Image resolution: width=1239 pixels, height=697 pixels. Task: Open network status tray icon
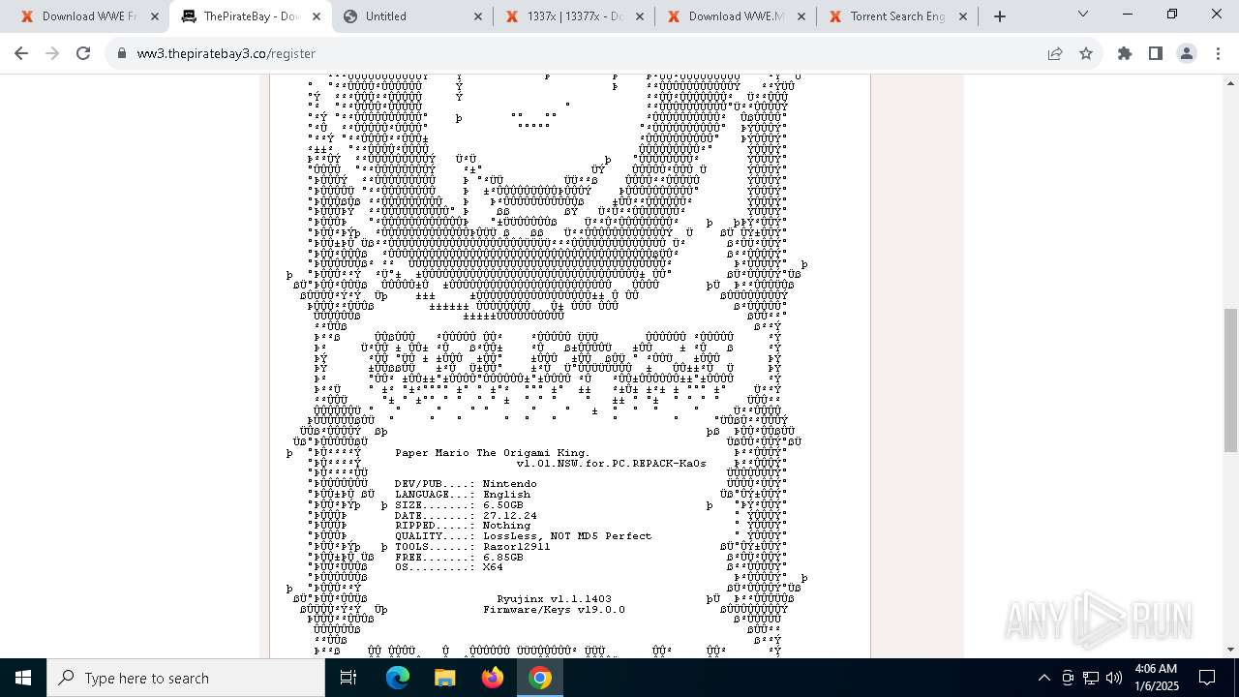(1091, 678)
